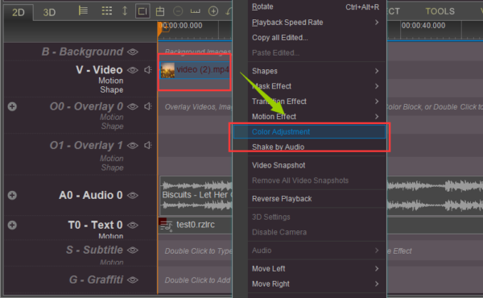
Task: Toggle visibility of Audio 0 track
Action: coord(133,196)
